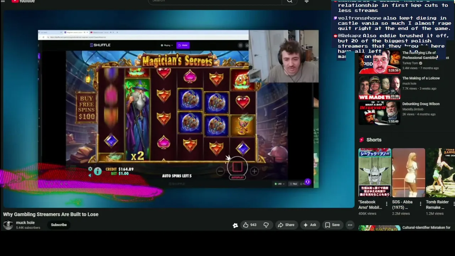455x256 pixels.
Task: Open the muck hole channel avatar
Action: 8,225
